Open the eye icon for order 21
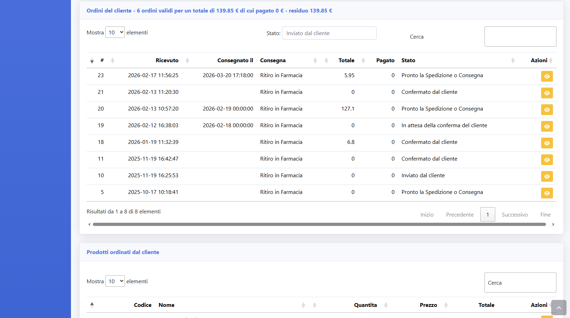The image size is (570, 318). tap(547, 93)
